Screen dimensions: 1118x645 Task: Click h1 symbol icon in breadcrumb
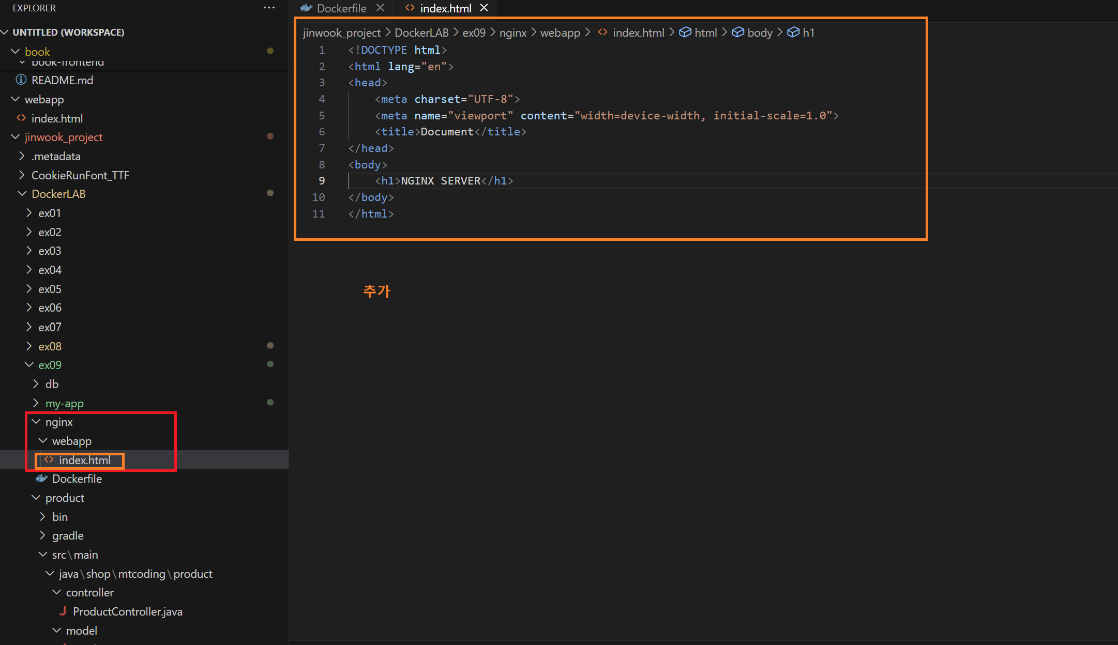coord(793,33)
